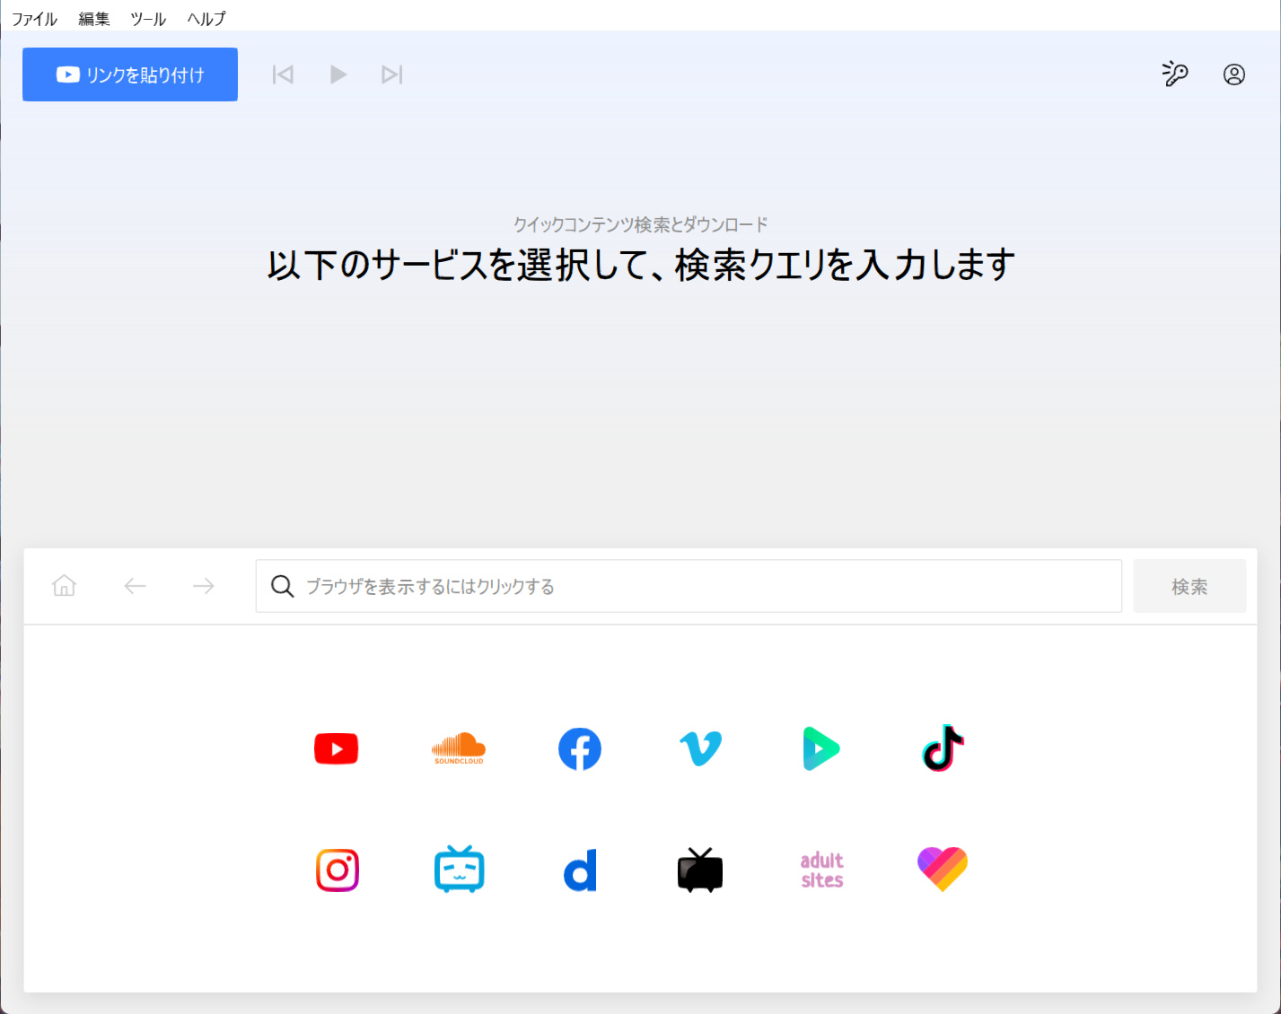The width and height of the screenshot is (1281, 1014).
Task: Select the TikTok service icon
Action: tap(943, 748)
